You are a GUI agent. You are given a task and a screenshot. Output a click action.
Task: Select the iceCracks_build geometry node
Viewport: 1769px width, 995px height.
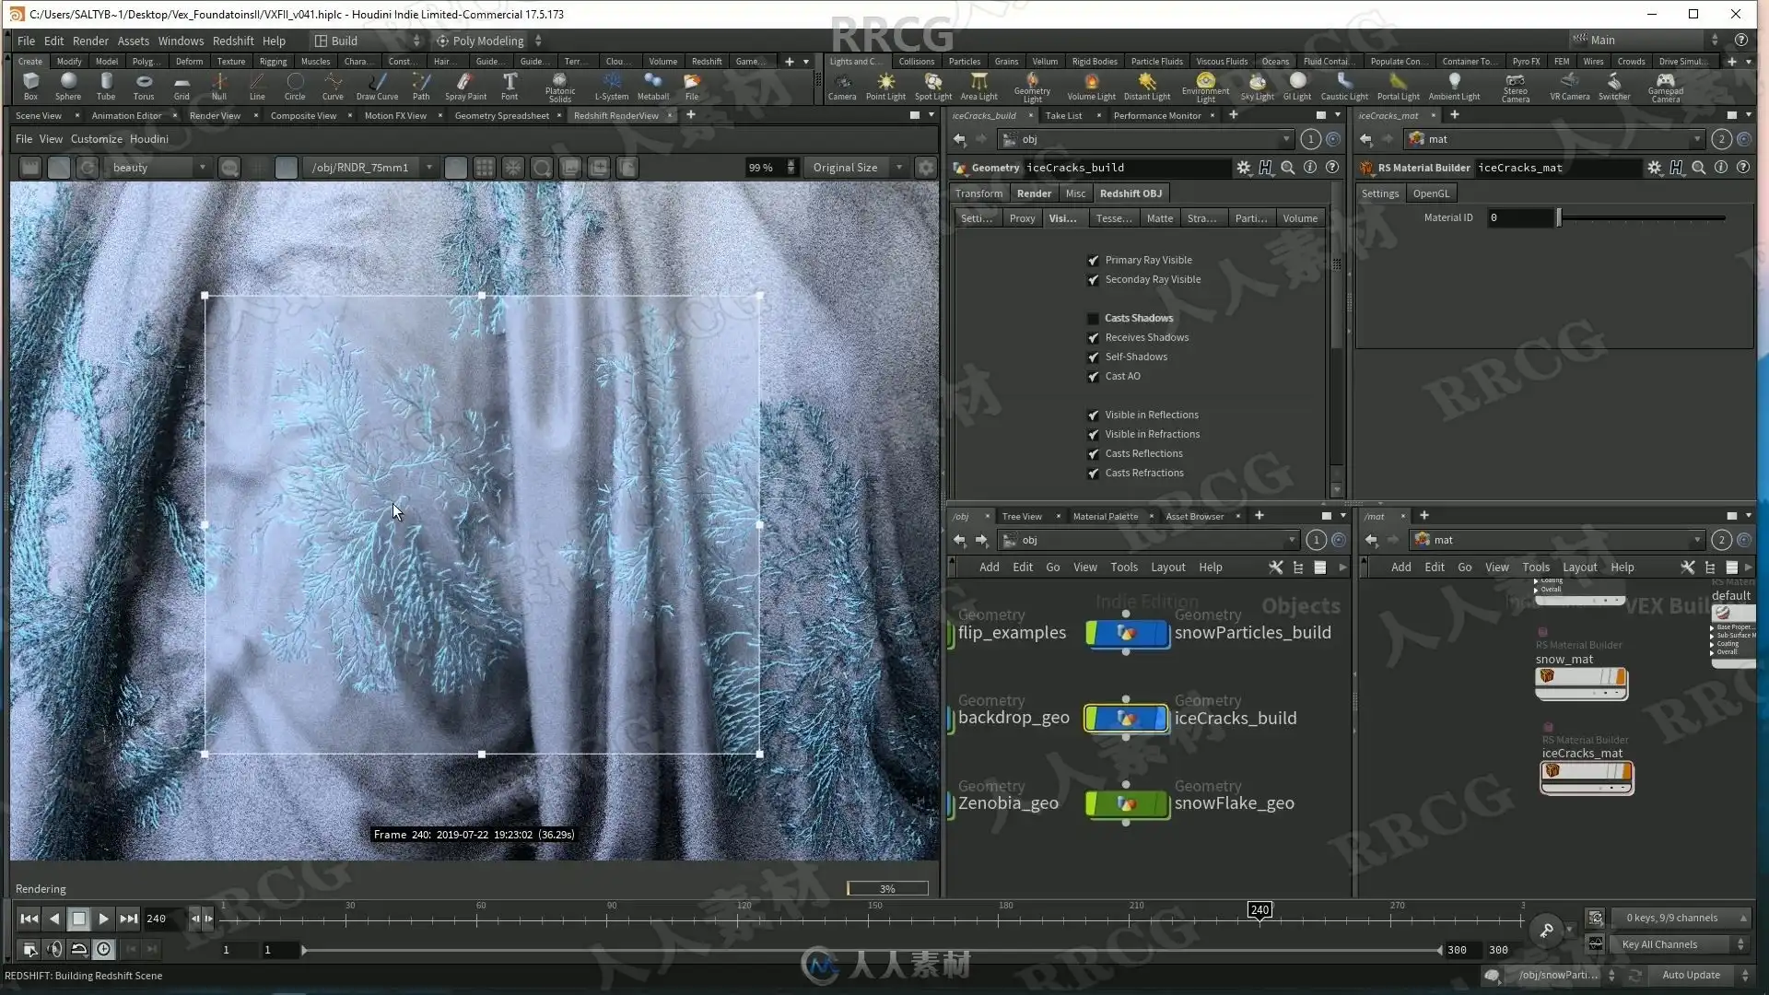1126,719
